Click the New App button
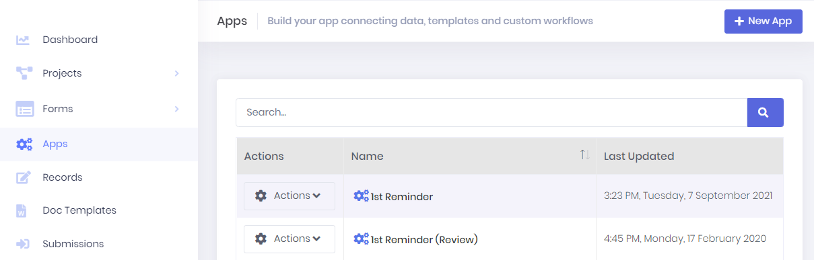 [764, 21]
